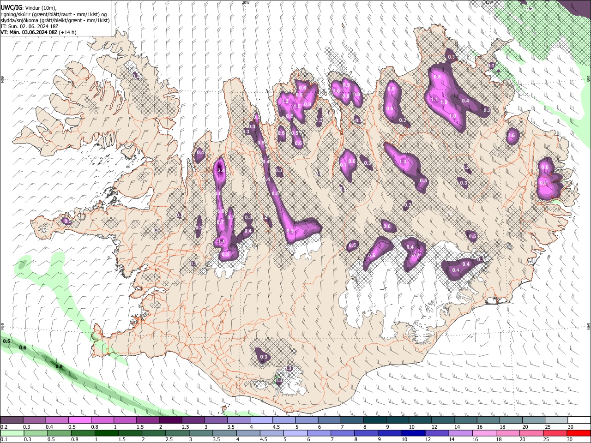Pick the violet 12 swatch in lower legend row
The width and height of the screenshot is (591, 443).
point(438,433)
